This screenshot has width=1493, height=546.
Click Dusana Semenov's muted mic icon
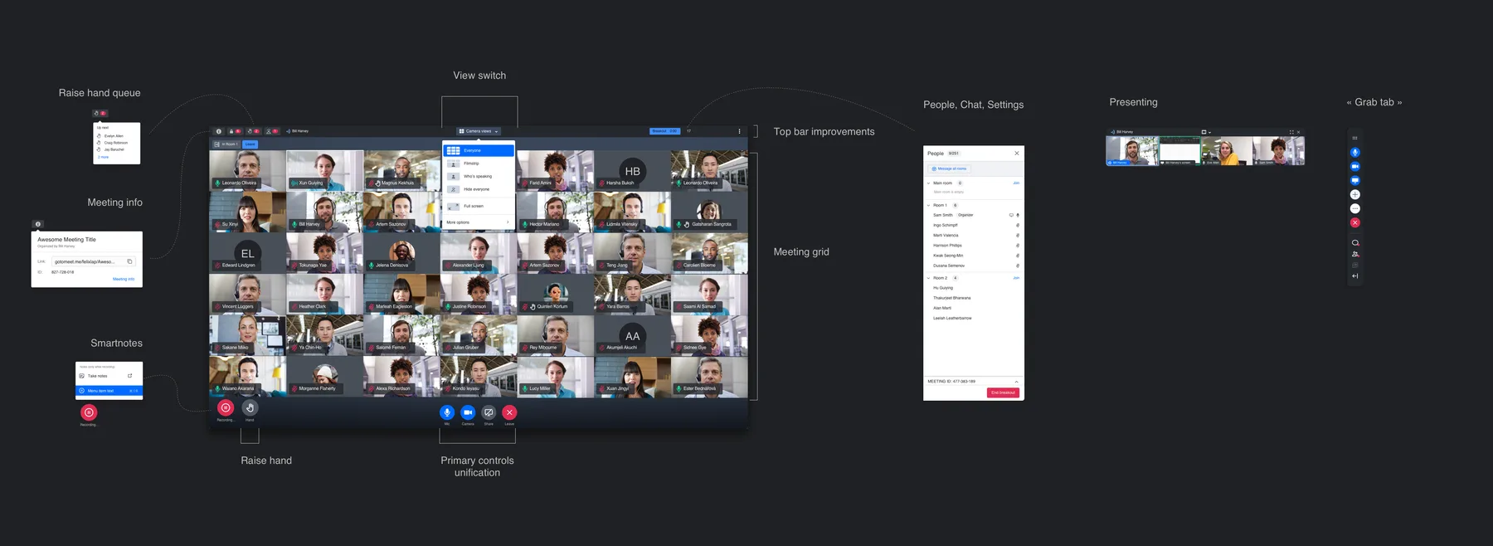[1018, 266]
